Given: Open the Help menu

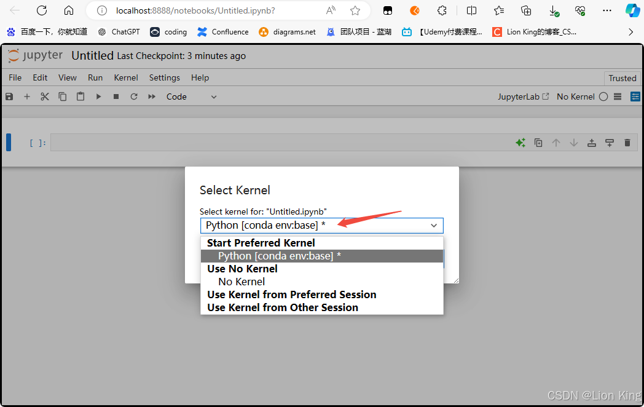Looking at the screenshot, I should 200,77.
